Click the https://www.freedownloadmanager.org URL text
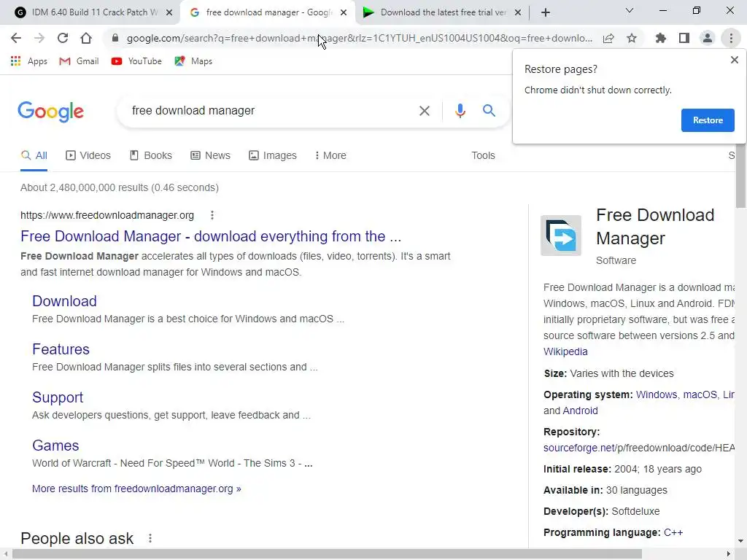 (107, 215)
